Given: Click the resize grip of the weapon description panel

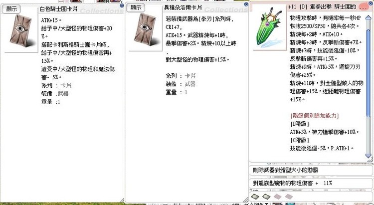Looking at the screenshot, I should (370, 161).
